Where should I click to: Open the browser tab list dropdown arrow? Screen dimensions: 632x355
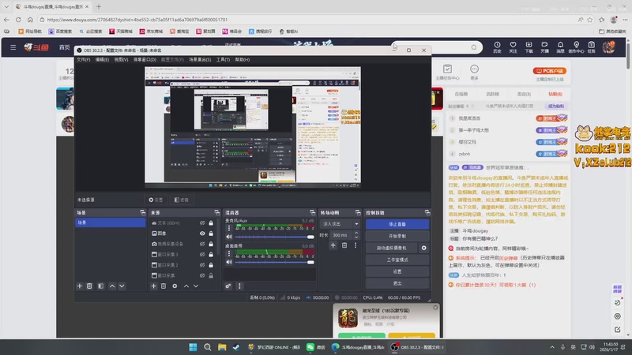(x=6, y=6)
